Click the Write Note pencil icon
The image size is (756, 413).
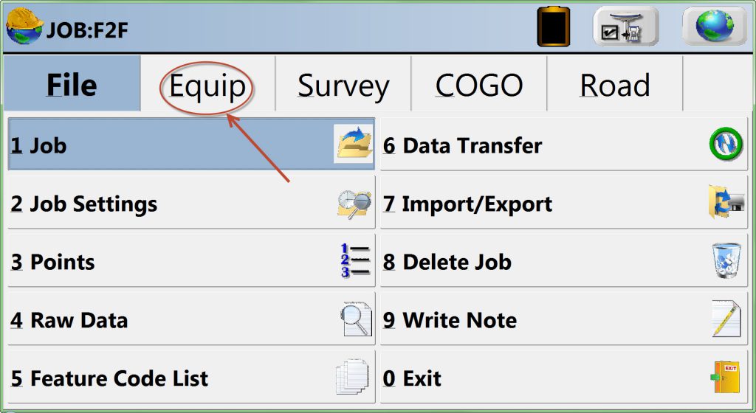[726, 319]
